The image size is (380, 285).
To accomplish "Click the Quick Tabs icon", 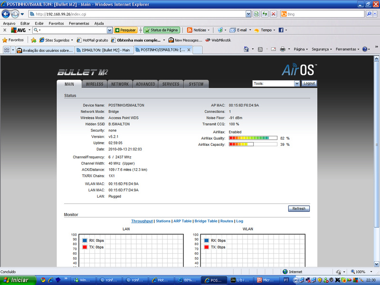I will 7,50.
